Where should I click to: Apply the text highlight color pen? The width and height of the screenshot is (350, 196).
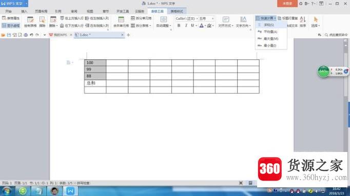point(209,26)
